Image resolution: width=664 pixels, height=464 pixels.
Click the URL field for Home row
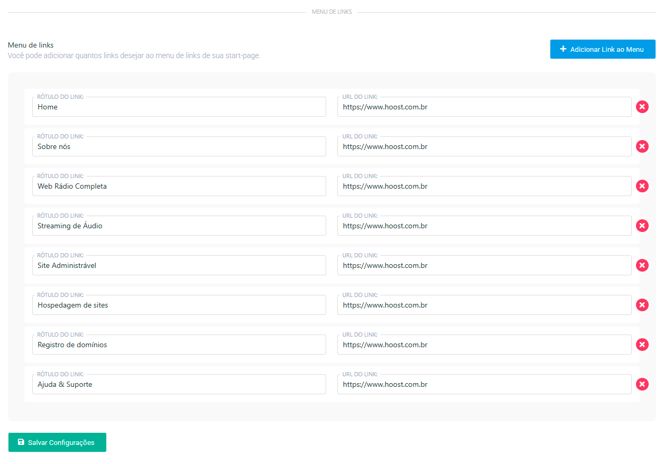coord(484,107)
